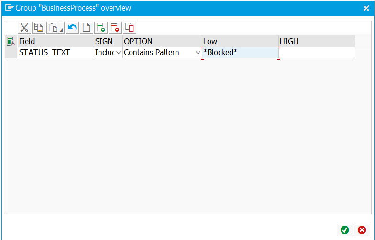
Task: Click the Copy text toolbar icon
Action: (39, 28)
